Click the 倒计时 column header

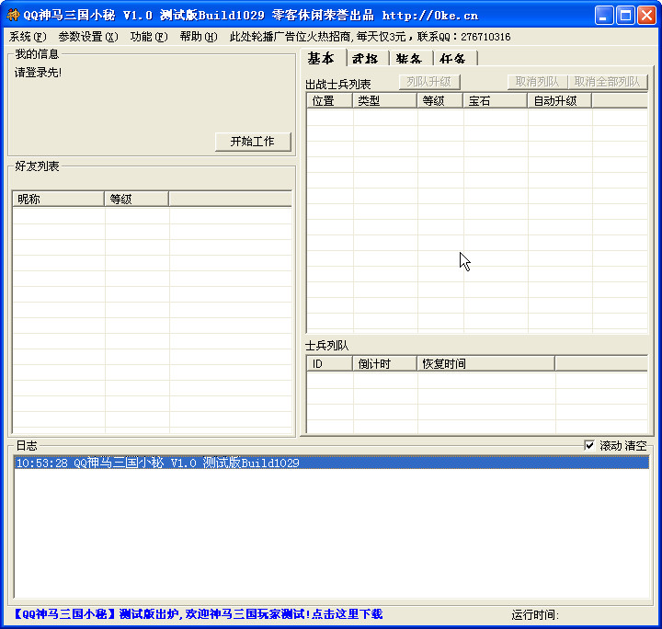384,363
